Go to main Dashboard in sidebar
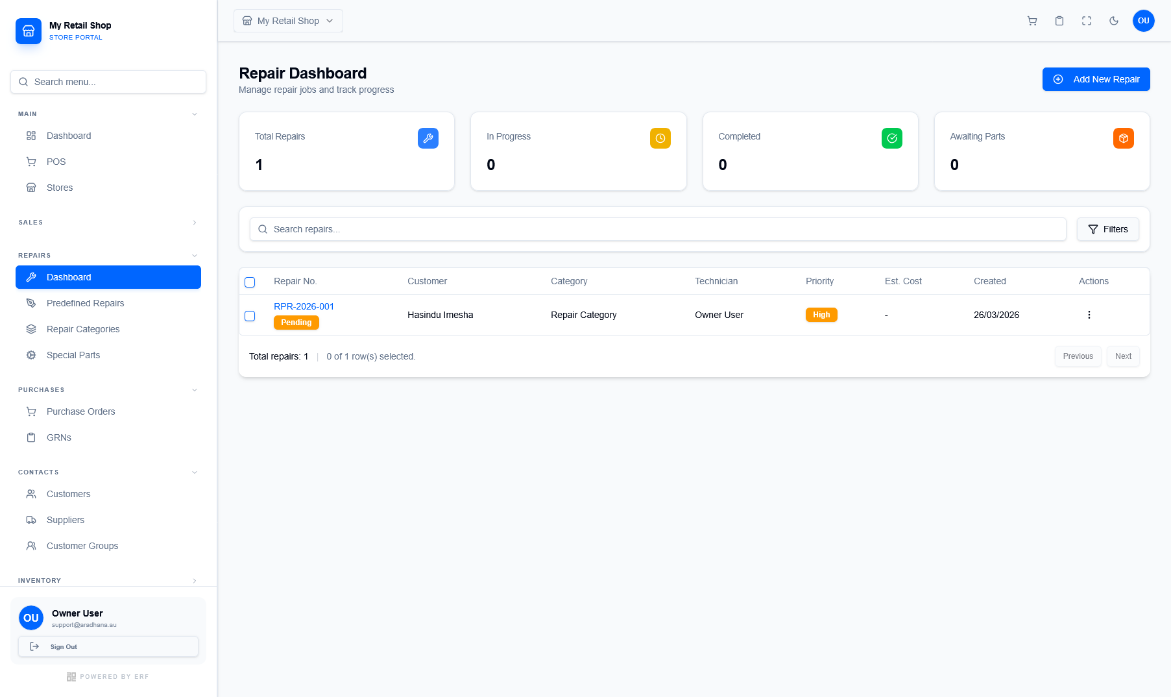This screenshot has width=1171, height=697. 108,136
